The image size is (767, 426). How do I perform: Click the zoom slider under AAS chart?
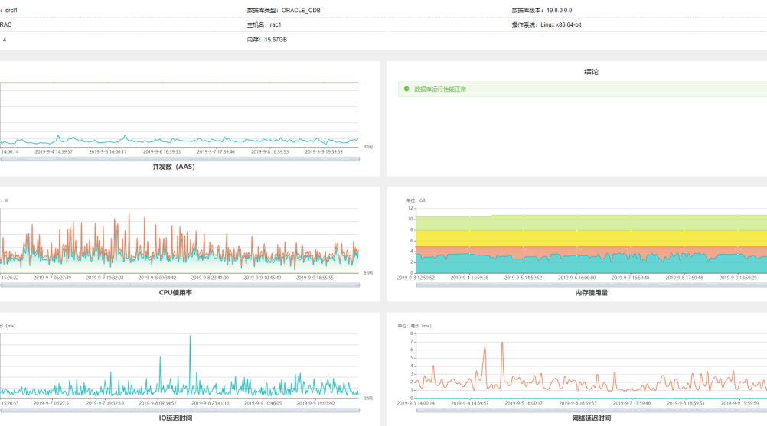click(178, 158)
